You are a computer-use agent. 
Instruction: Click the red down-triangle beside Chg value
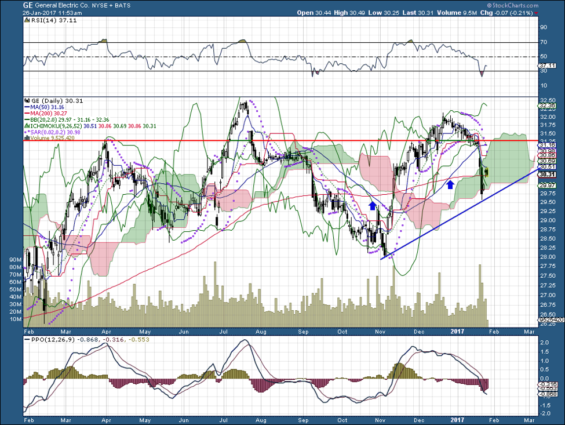[x=537, y=13]
